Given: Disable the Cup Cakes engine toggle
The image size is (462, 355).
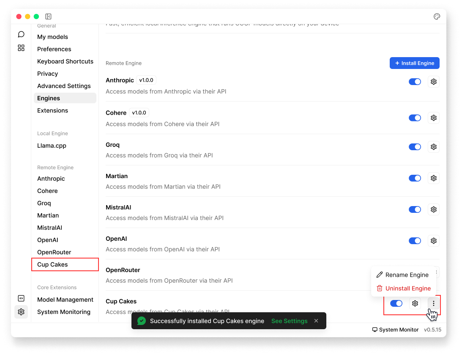Looking at the screenshot, I should click(x=396, y=303).
